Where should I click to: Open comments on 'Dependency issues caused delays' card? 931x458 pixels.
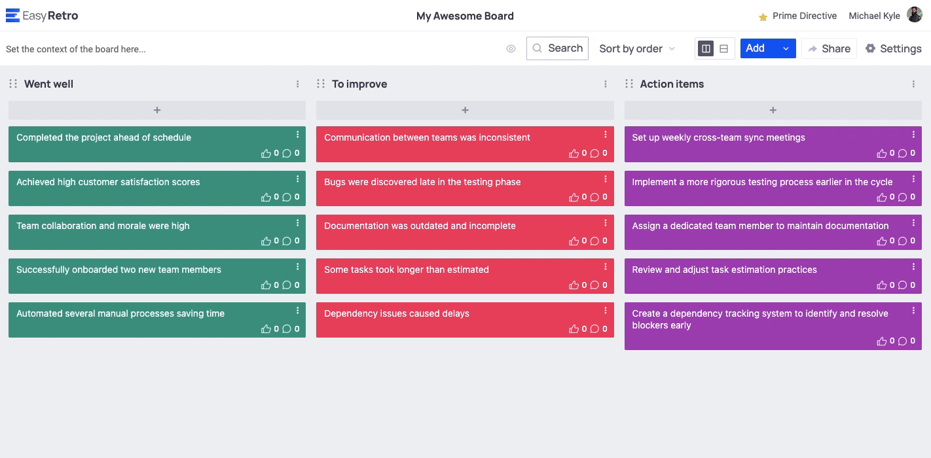pos(594,329)
